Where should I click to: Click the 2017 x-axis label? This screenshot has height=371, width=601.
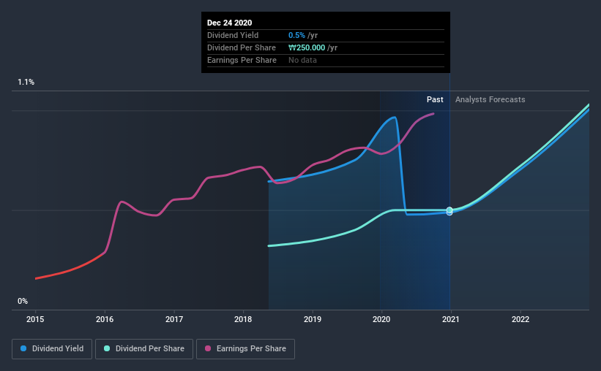click(x=174, y=319)
